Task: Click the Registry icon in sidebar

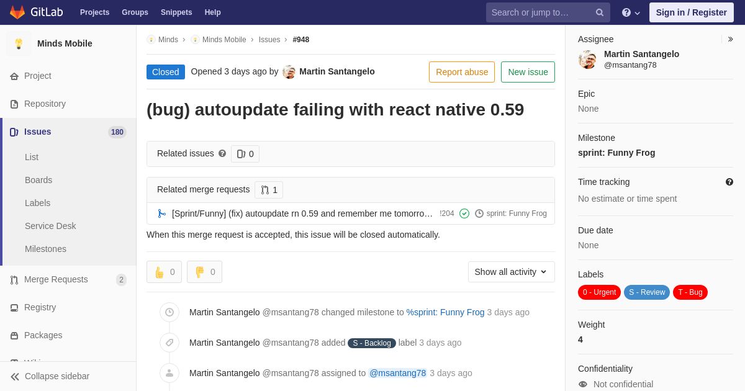Action: (14, 308)
